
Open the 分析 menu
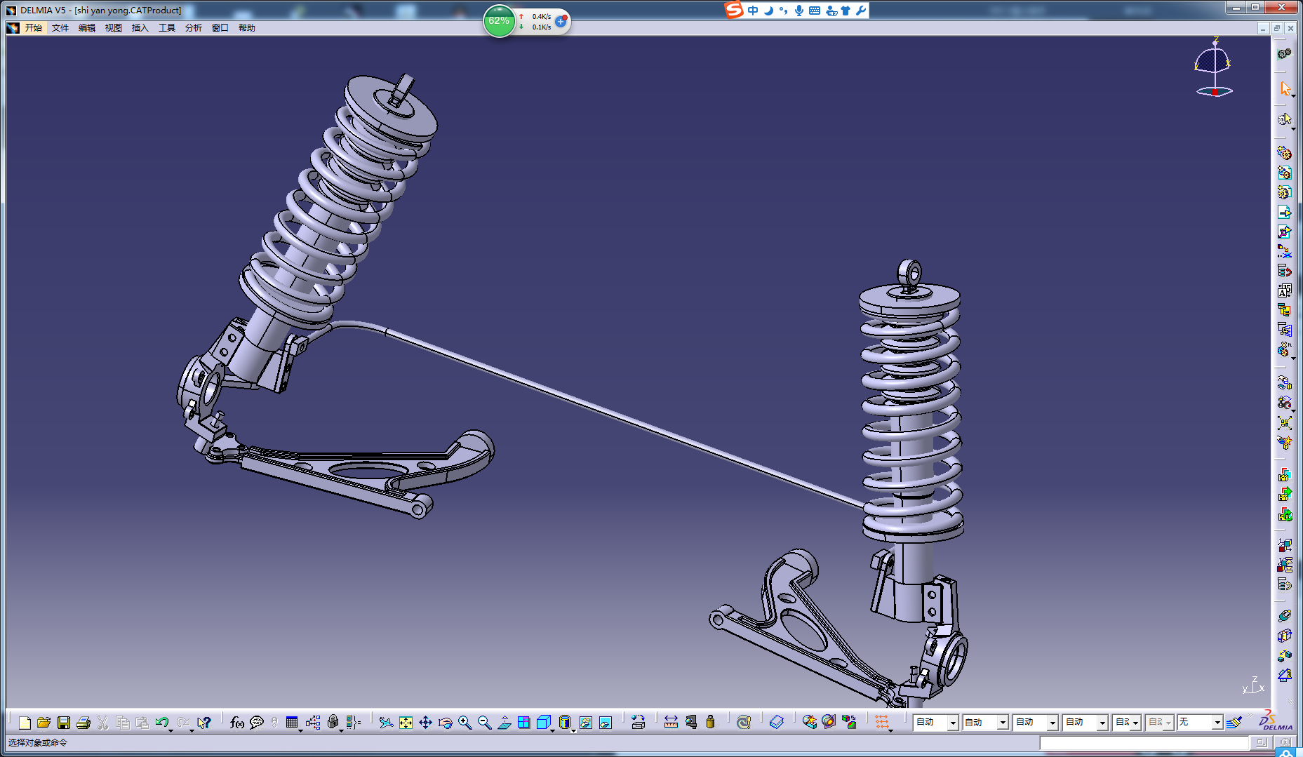pos(194,28)
